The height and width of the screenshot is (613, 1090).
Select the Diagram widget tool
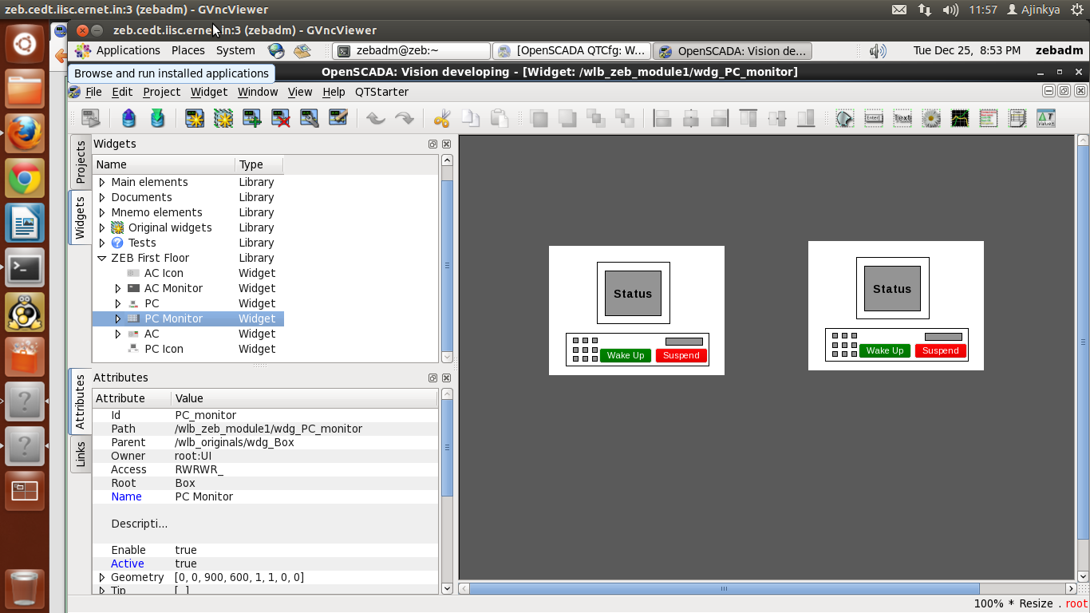point(959,119)
